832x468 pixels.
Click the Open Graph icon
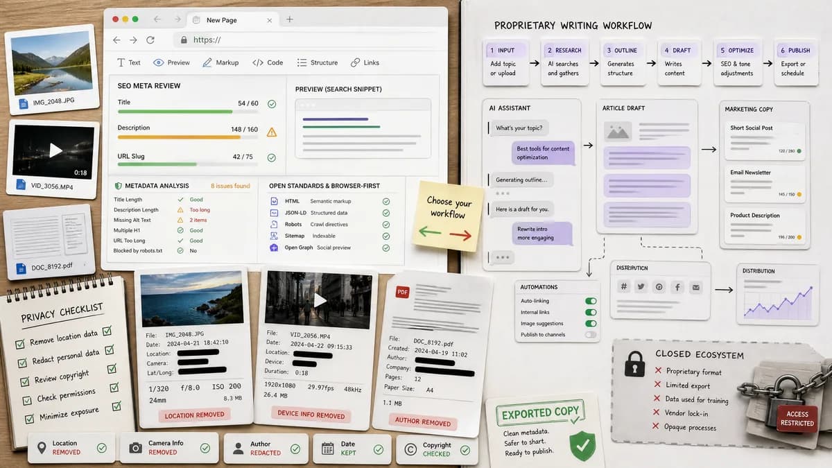pyautogui.click(x=274, y=248)
